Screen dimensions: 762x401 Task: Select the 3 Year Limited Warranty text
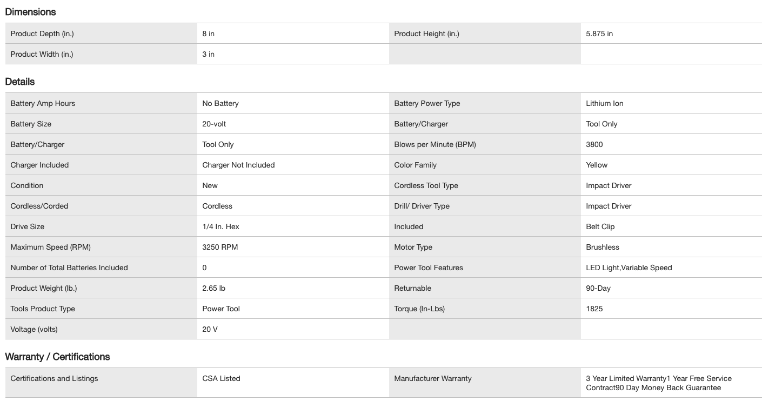[627, 378]
